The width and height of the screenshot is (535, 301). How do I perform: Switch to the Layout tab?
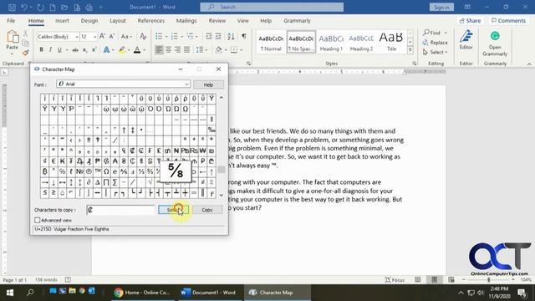(x=118, y=20)
